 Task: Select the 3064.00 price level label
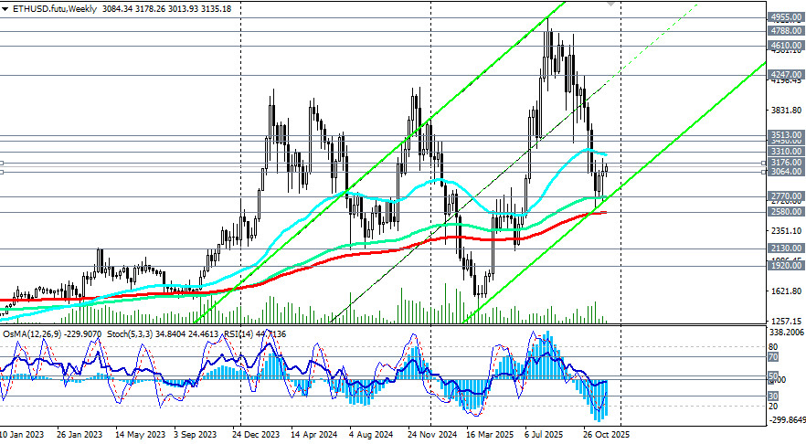coord(786,172)
